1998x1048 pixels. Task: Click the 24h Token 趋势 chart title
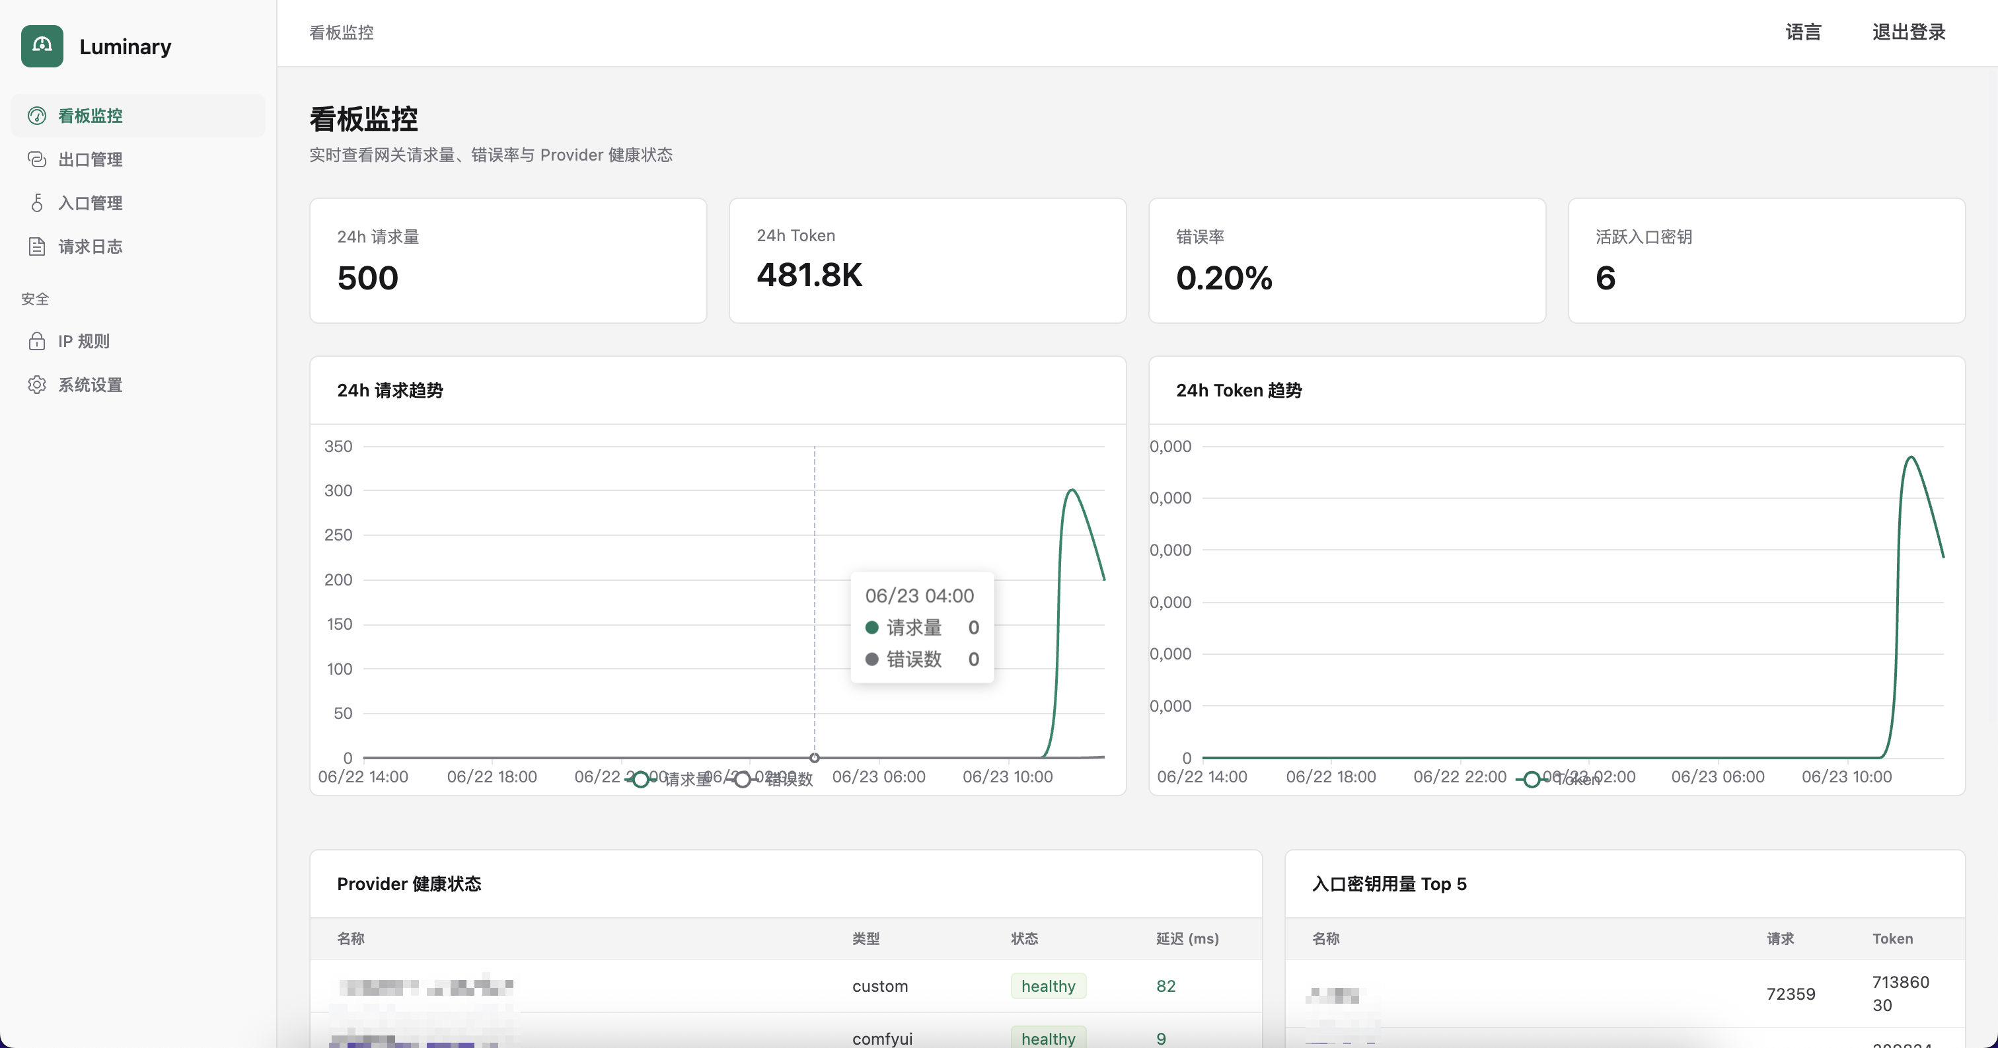coord(1239,390)
